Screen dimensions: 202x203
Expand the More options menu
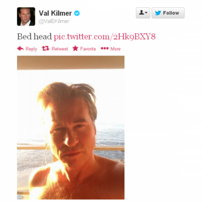111,49
